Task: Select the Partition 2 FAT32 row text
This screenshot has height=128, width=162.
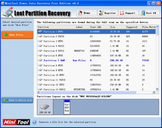Action: click(54, 36)
